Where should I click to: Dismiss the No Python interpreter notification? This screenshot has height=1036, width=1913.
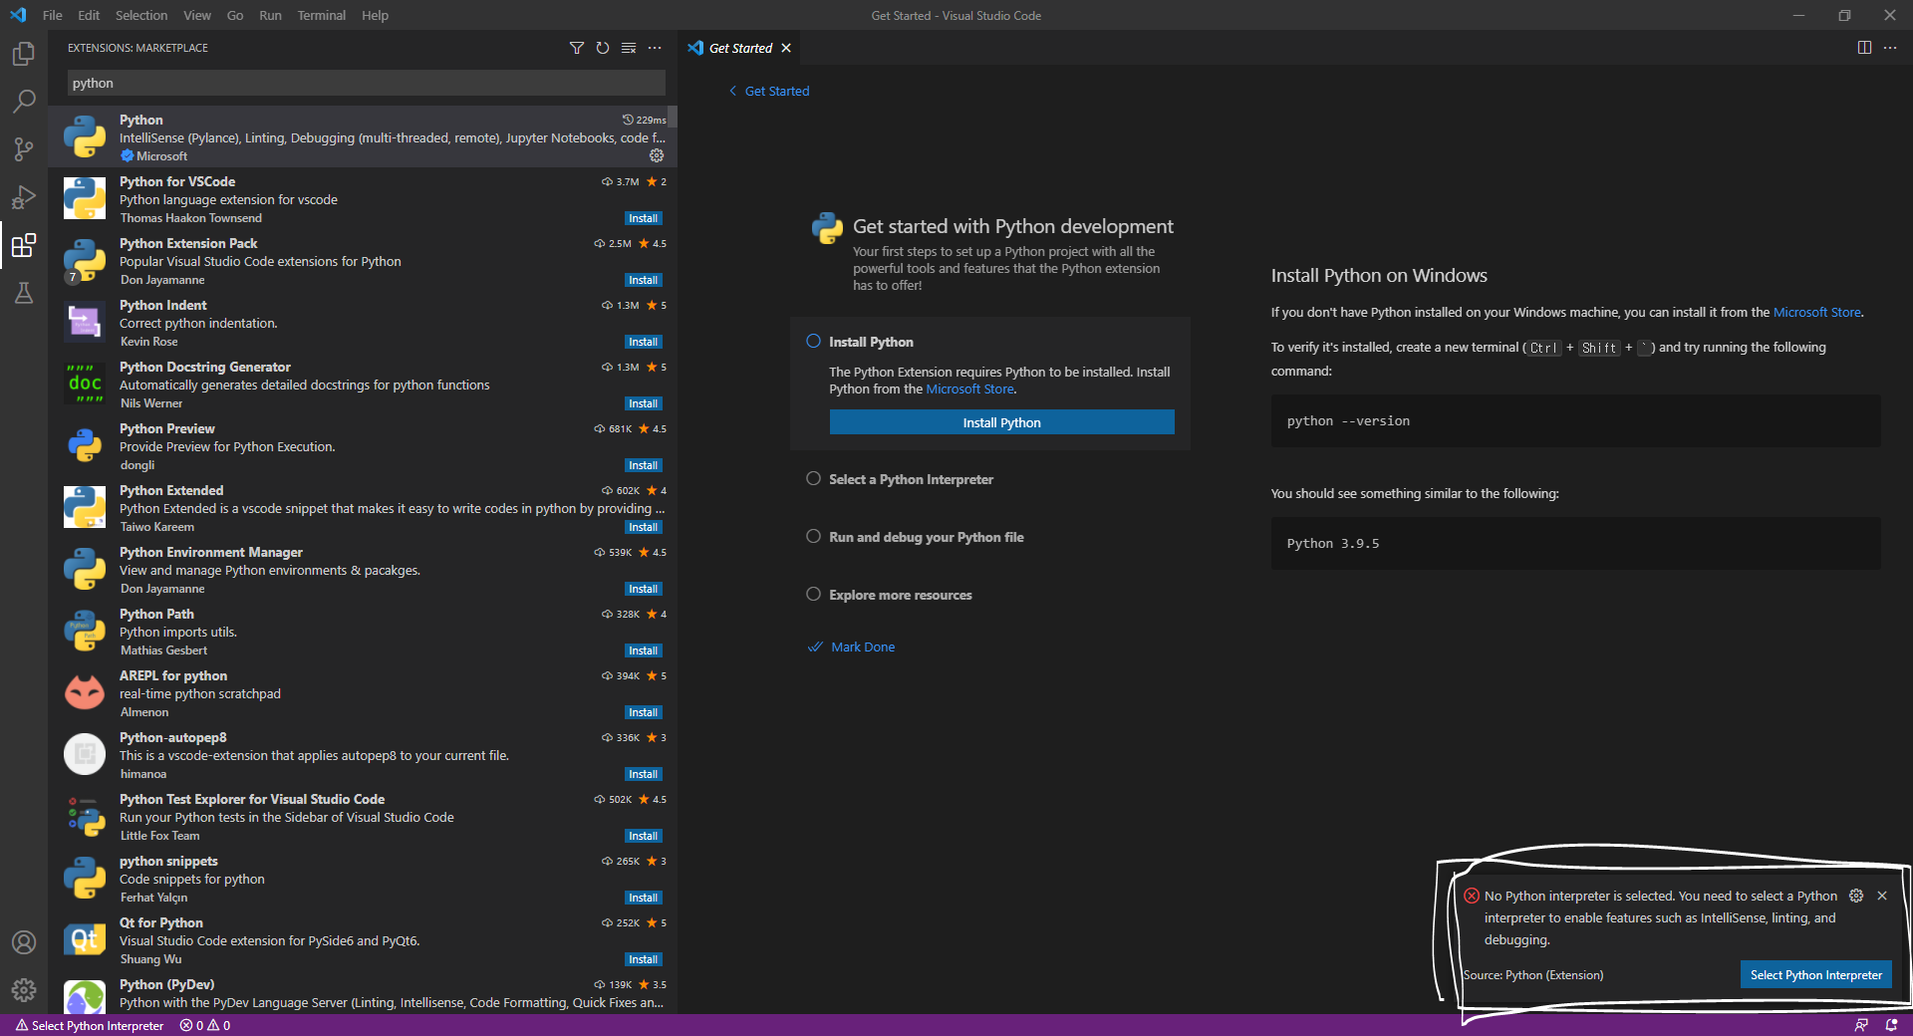pyautogui.click(x=1882, y=896)
